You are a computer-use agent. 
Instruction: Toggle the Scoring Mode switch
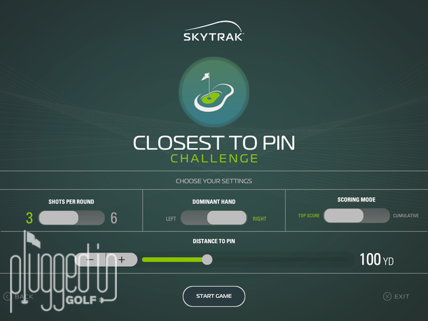tap(357, 215)
